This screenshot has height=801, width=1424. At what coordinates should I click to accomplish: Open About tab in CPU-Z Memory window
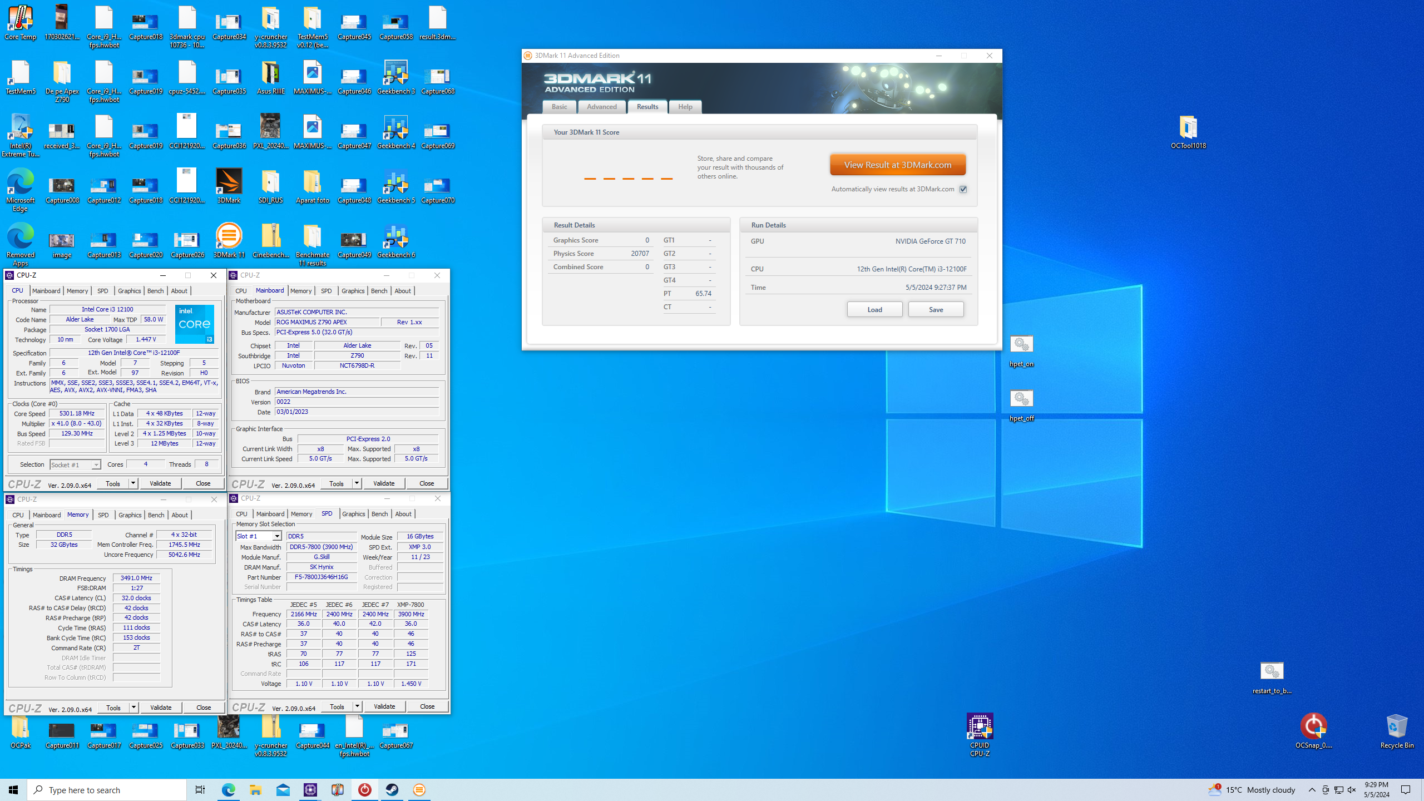(179, 515)
